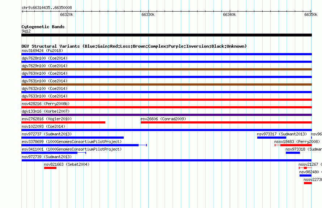The width and height of the screenshot is (322, 208).
Task: Open nssv18483 (Perry2008) label
Action: (297, 142)
